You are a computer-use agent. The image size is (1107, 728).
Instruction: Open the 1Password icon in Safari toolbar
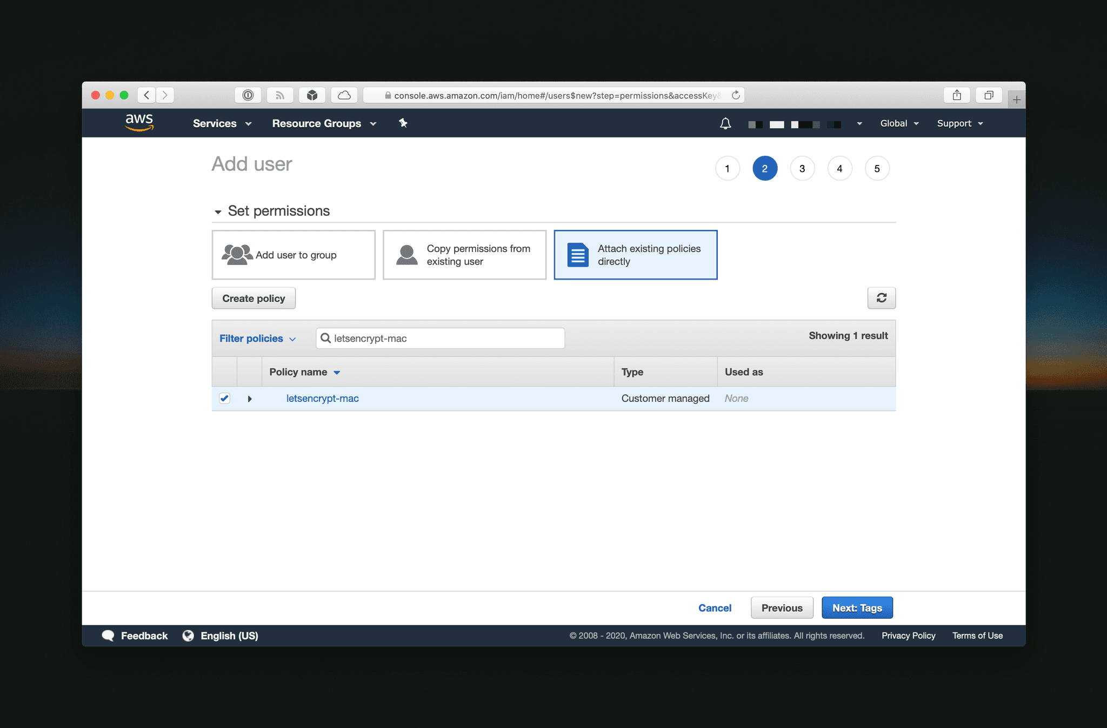[x=248, y=95]
